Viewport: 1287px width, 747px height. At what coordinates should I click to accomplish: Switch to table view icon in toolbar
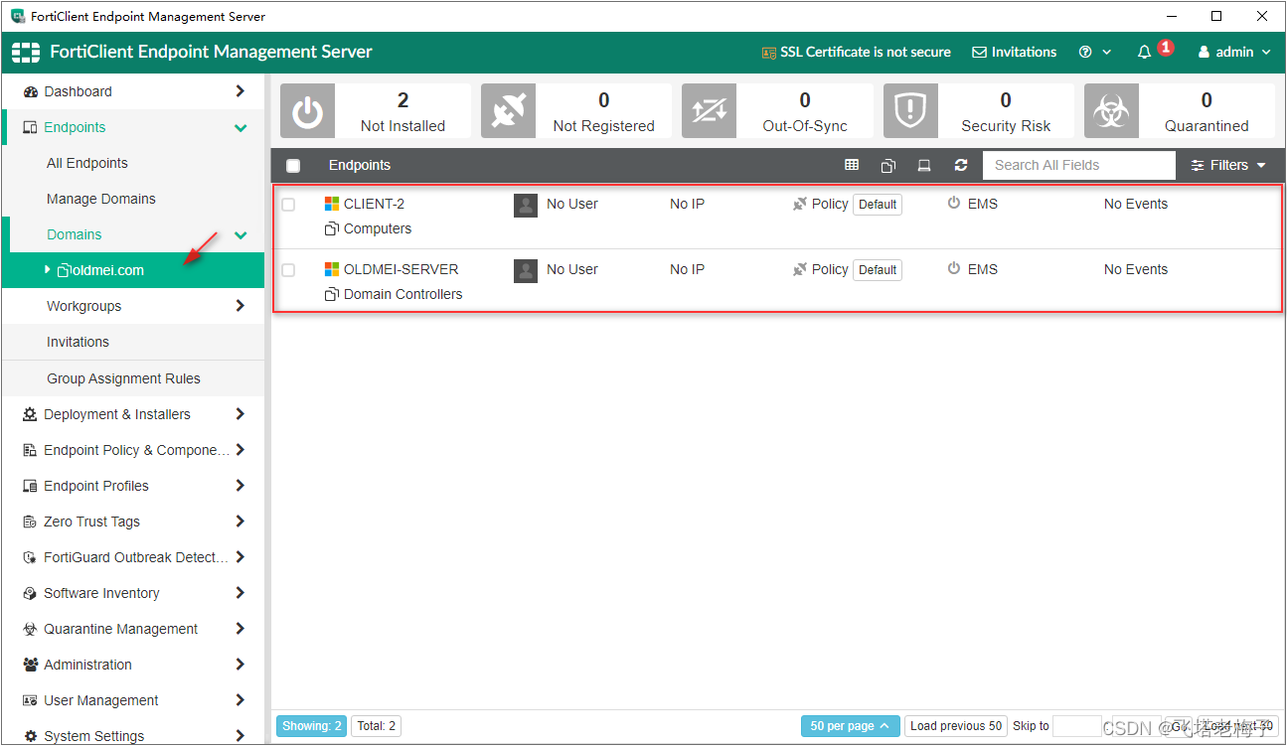point(852,165)
